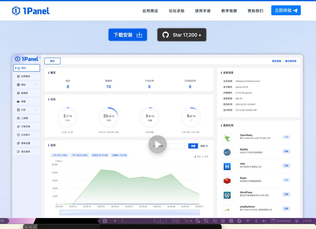Click the 下载安装 button
This screenshot has height=229, width=316.
click(128, 35)
